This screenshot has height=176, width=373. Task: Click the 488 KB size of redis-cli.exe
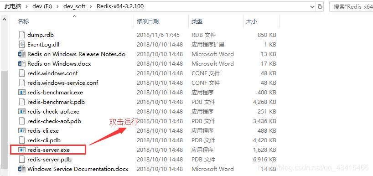(x=267, y=130)
